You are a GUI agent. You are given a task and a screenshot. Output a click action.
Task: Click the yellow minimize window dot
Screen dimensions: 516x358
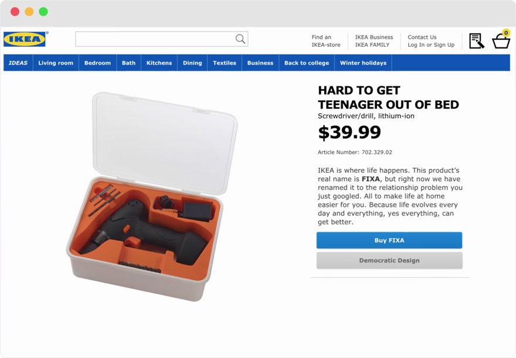tap(29, 12)
